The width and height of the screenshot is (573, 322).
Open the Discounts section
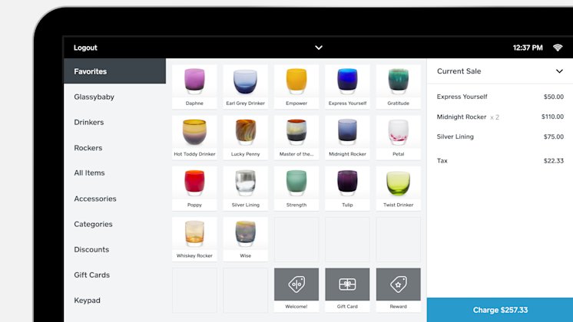coord(114,249)
